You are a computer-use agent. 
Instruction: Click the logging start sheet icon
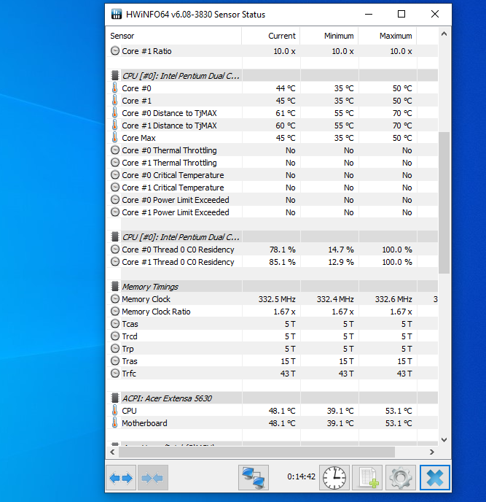coord(367,478)
